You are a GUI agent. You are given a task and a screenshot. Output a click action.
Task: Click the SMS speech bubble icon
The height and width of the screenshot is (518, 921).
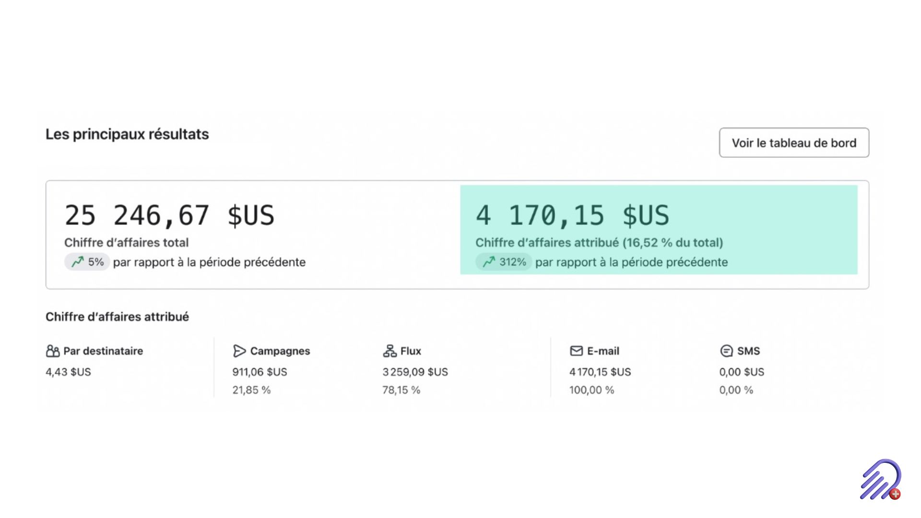tap(726, 351)
